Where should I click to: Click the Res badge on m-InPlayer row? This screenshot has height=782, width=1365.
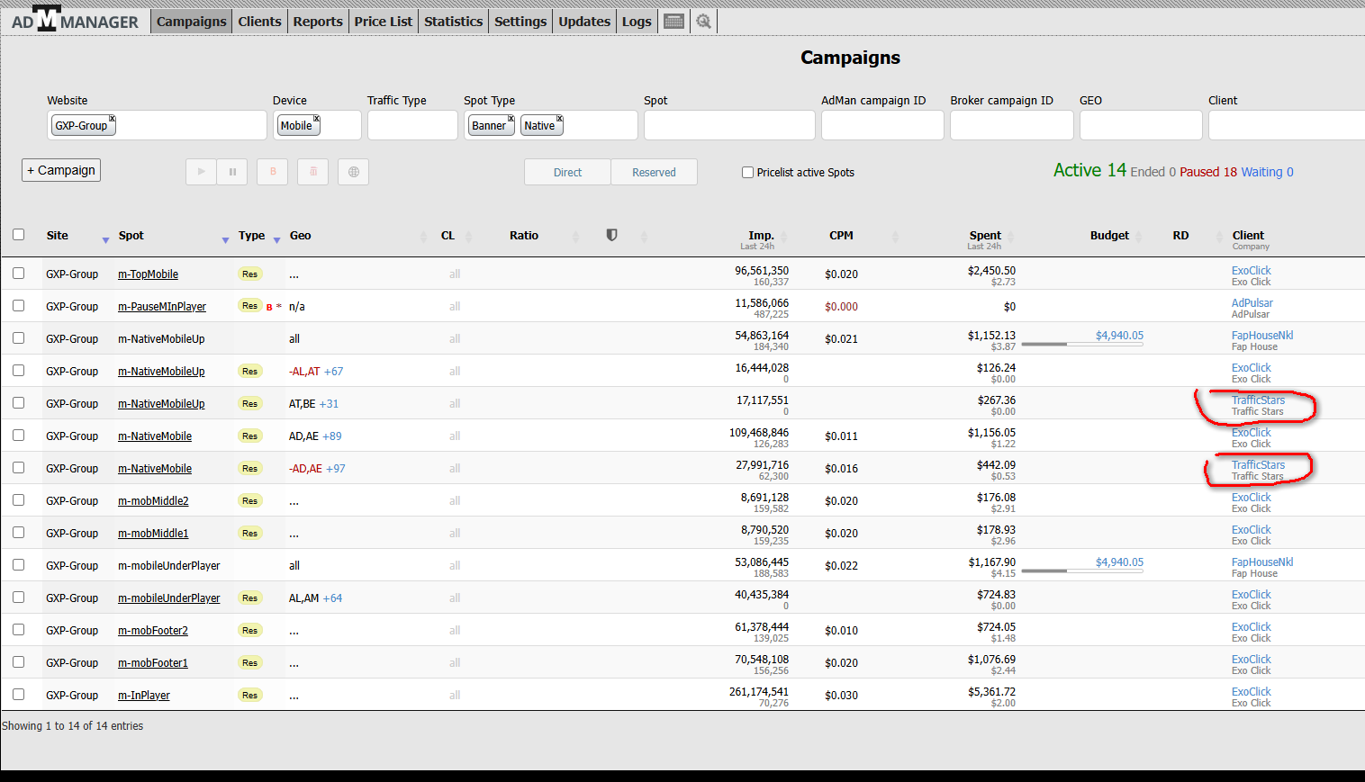coord(250,696)
